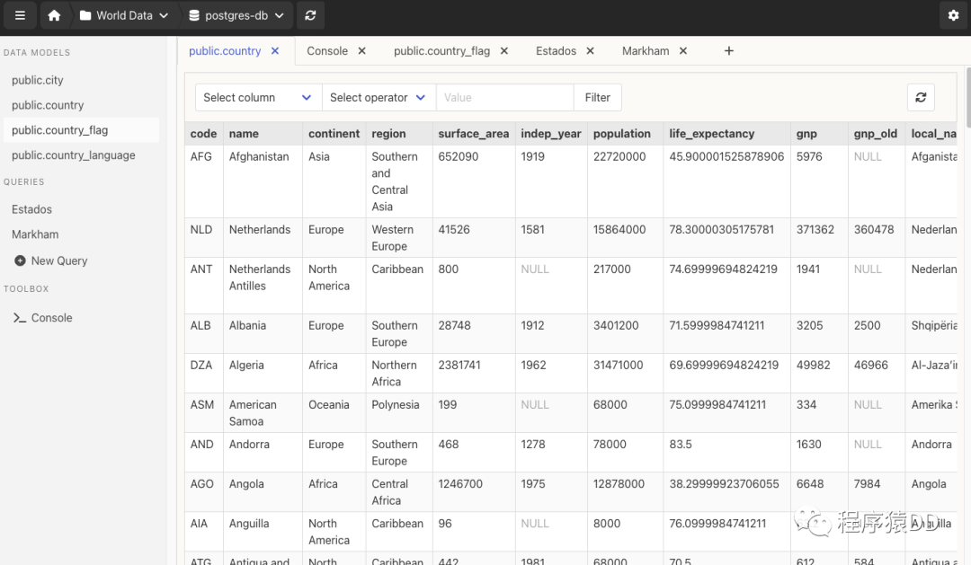Open the Select operator dropdown
This screenshot has height=565, width=971.
pyautogui.click(x=379, y=97)
